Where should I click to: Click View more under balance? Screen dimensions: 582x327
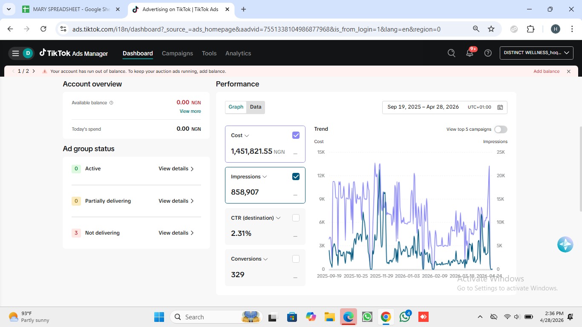coord(190,111)
